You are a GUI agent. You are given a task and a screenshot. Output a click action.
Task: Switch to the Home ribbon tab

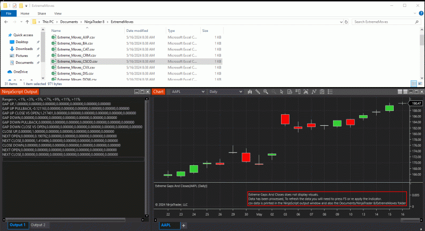click(x=25, y=13)
